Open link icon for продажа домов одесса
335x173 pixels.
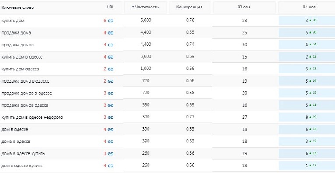pyautogui.click(x=110, y=105)
